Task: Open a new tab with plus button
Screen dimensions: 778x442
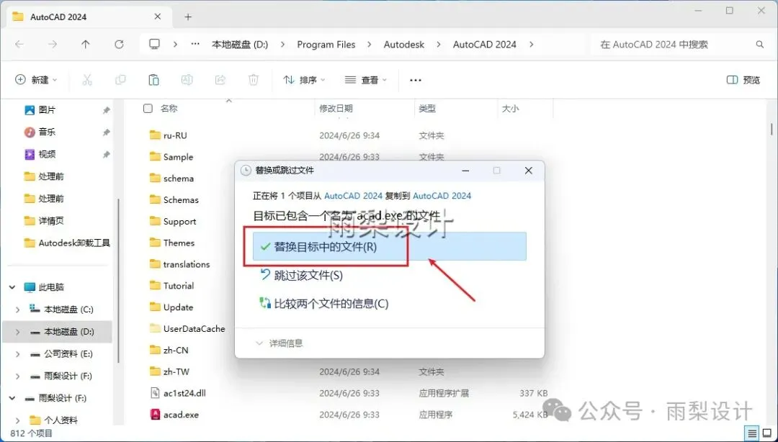Action: coord(188,17)
